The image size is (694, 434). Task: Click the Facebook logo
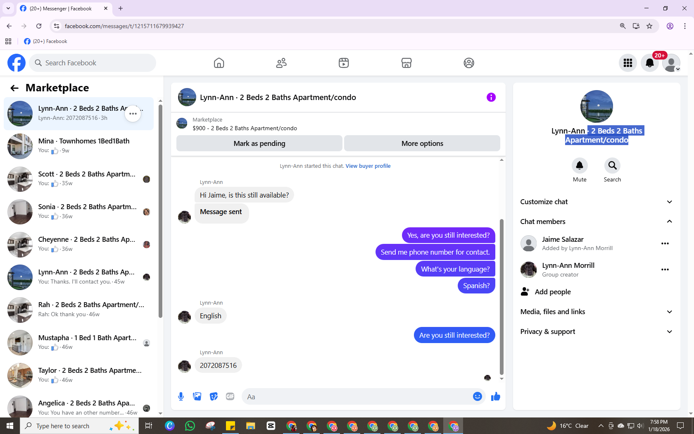(x=17, y=63)
